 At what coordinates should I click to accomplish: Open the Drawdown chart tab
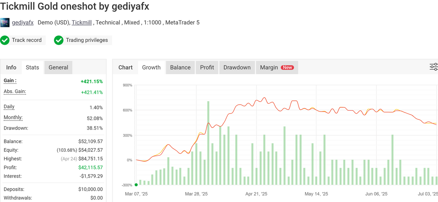pyautogui.click(x=237, y=67)
